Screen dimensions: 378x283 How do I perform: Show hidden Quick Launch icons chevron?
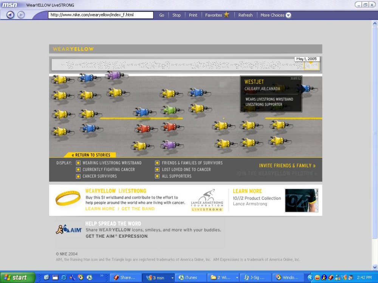click(102, 276)
